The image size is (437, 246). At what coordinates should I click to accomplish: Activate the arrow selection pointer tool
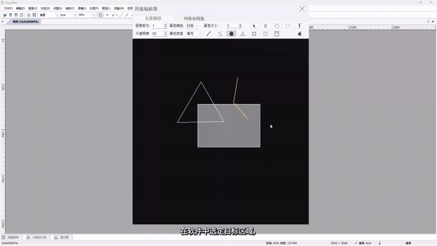tap(254, 26)
